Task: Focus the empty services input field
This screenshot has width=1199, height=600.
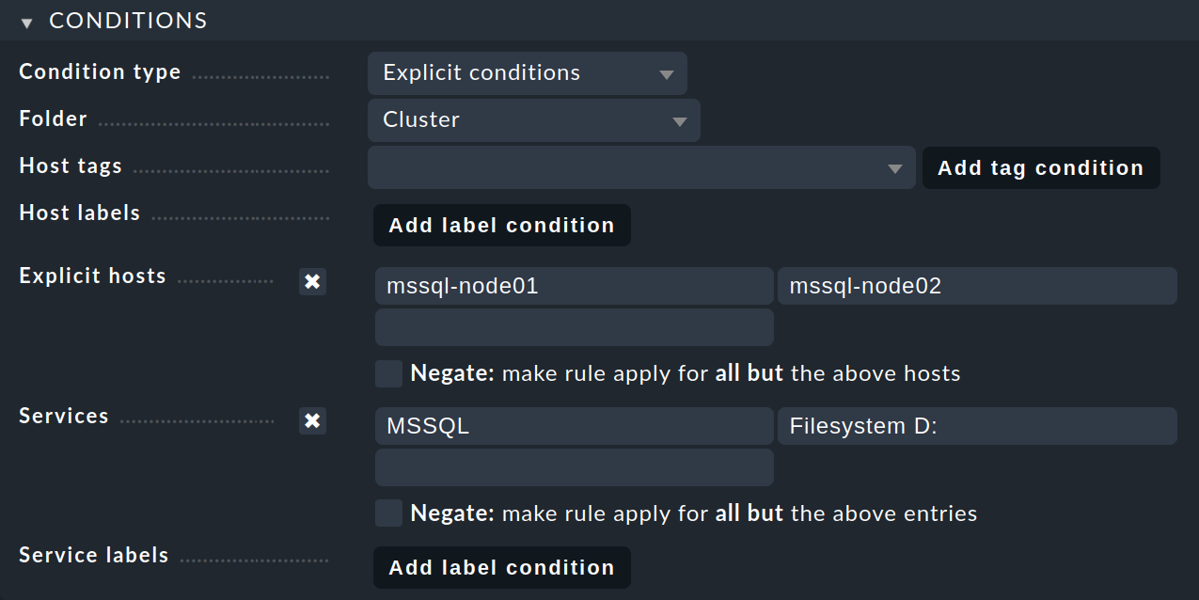Action: click(575, 467)
